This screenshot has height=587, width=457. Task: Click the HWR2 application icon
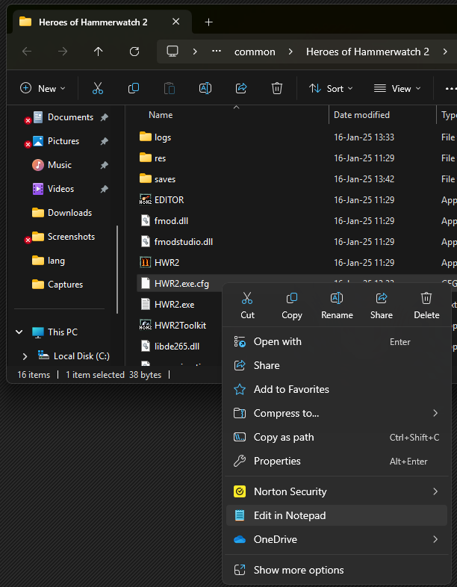(145, 262)
